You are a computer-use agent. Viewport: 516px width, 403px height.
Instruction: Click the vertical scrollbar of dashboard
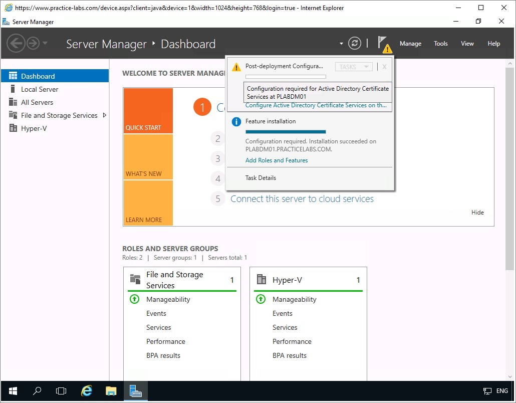509,168
